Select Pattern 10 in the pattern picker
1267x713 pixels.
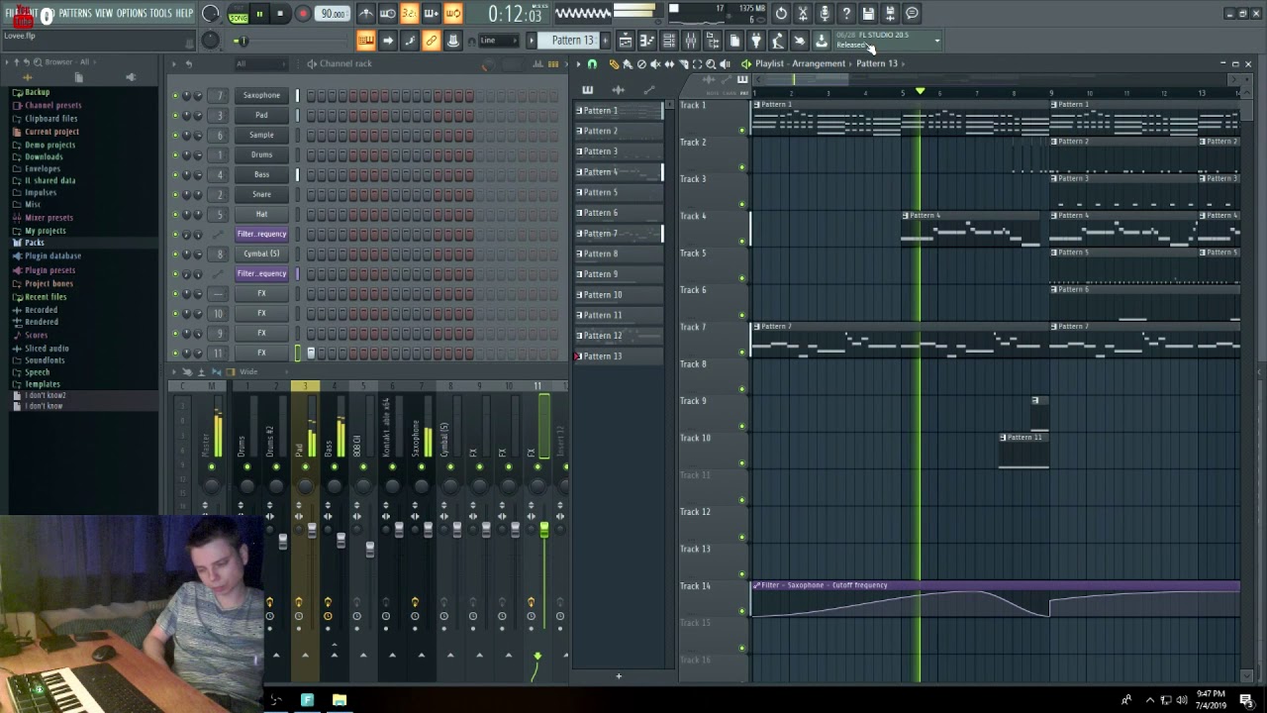(x=619, y=294)
